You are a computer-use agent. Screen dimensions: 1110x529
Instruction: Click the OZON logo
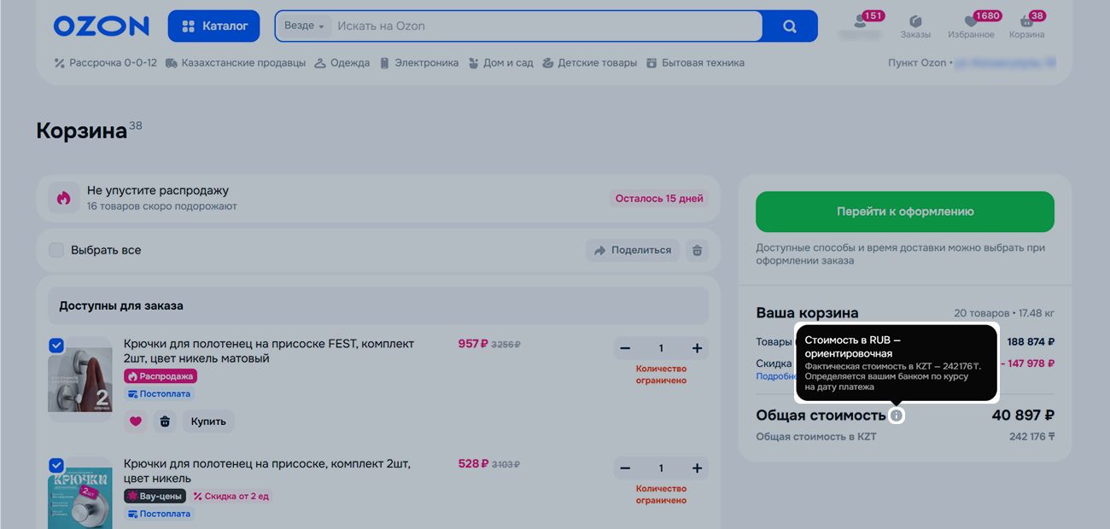point(101,26)
